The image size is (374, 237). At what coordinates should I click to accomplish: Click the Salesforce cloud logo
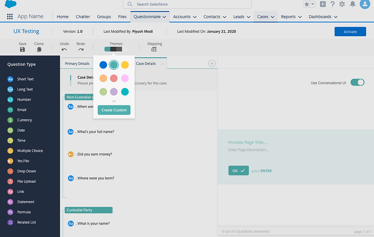[x=11, y=4]
